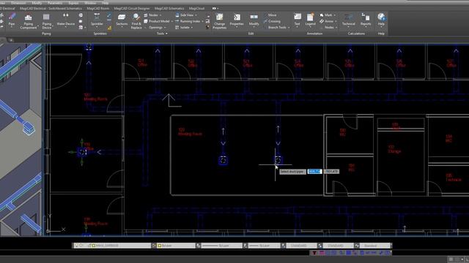
Task: Select the Pipe drawing tool
Action: point(12,20)
